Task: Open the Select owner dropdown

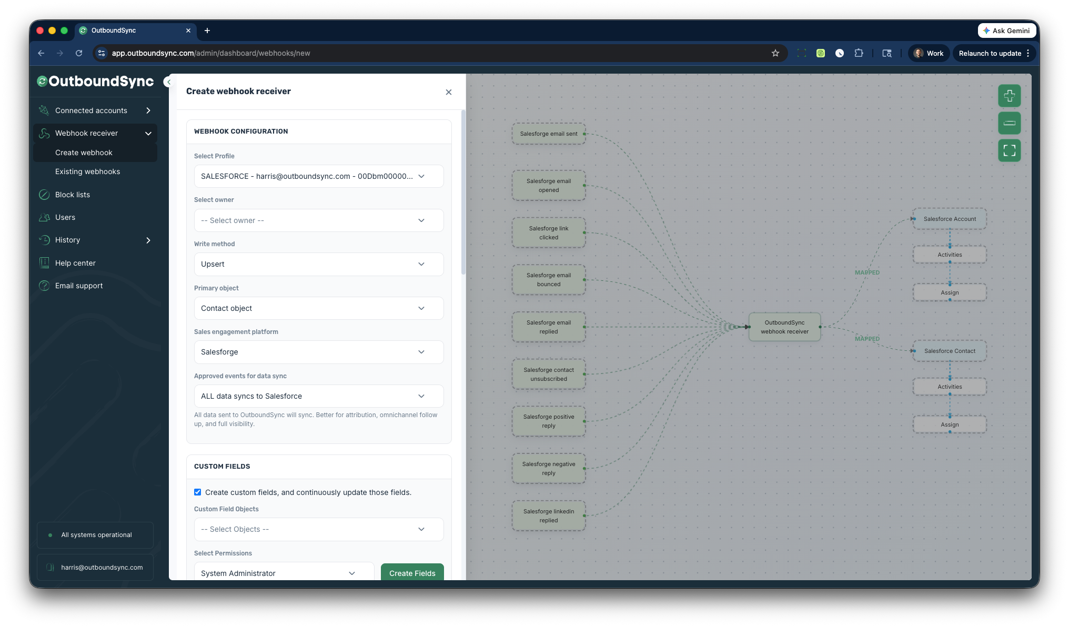Action: tap(318, 220)
